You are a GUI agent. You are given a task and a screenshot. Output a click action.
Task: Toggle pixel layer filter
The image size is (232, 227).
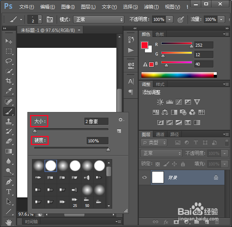pyautogui.click(x=178, y=142)
